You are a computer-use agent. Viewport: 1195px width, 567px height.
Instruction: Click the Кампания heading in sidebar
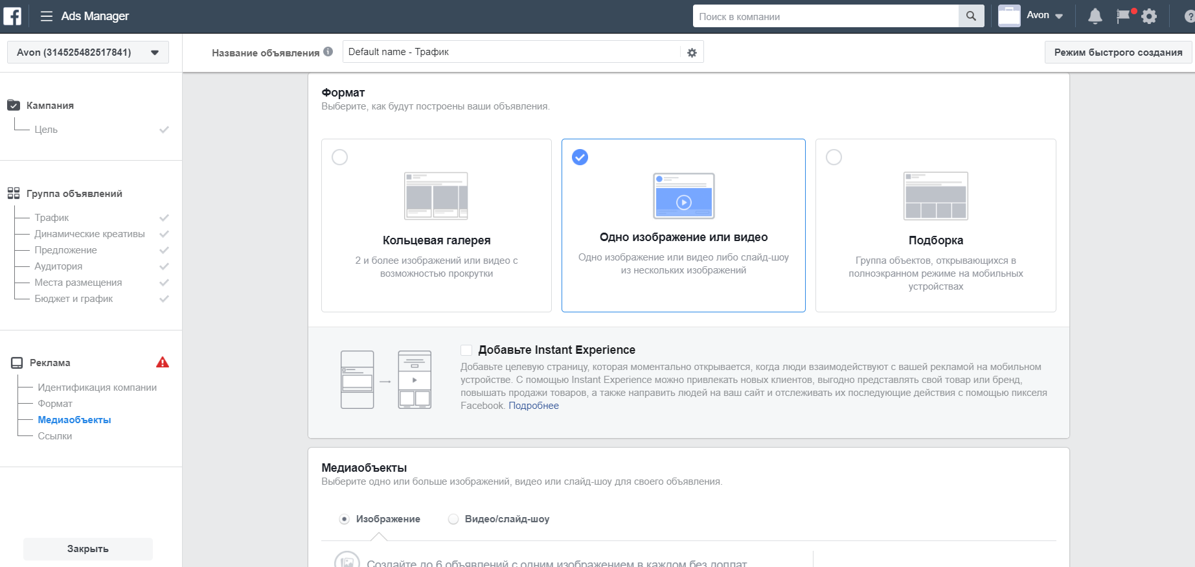[50, 106]
